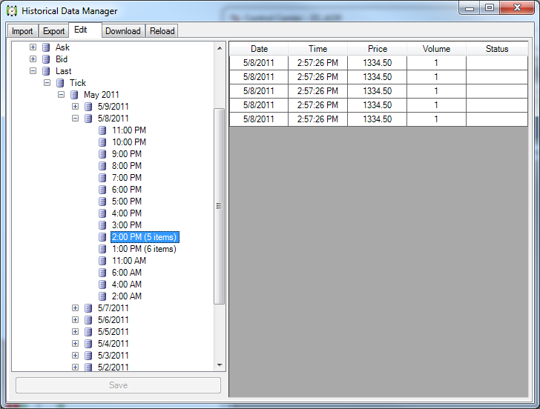
Task: Switch to the Import tab
Action: [22, 31]
